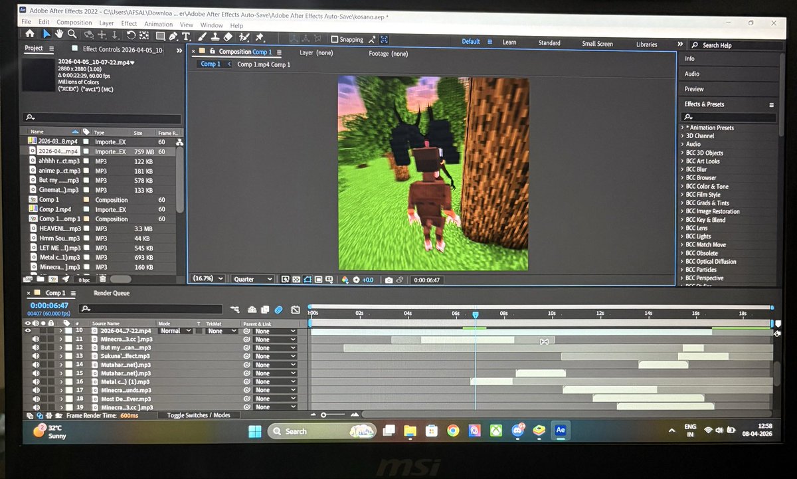Open the Animation menu
Viewport: 797px width, 479px height.
tap(159, 24)
